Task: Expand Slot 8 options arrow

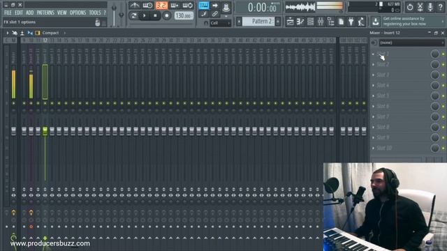Action: pos(373,127)
